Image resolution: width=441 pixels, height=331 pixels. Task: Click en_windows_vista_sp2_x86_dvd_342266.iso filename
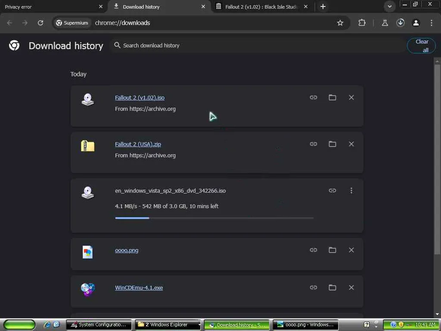click(170, 191)
